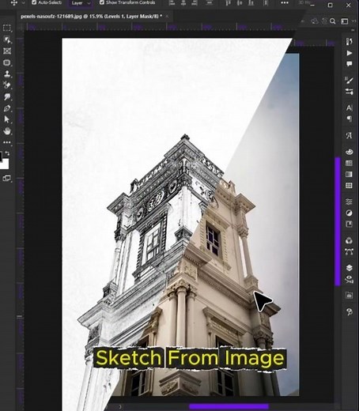Select the Frame tool

(7, 51)
